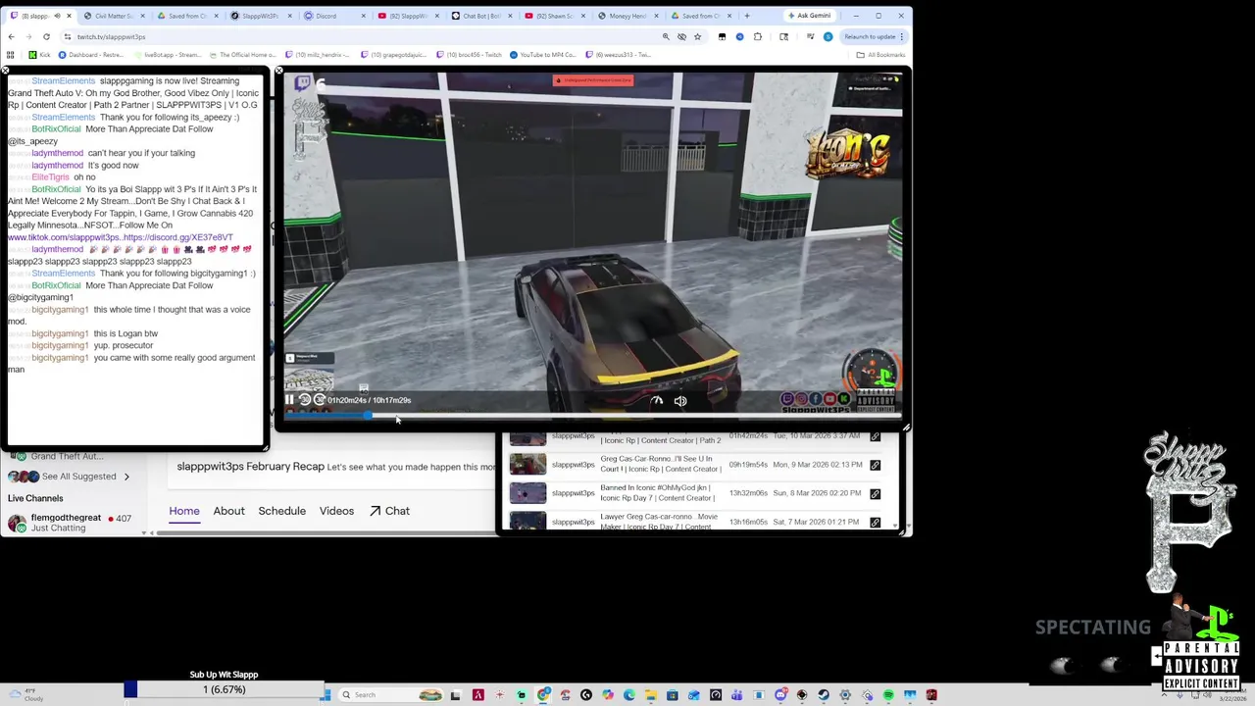1255x706 pixels.
Task: Zoom the page via magnifier icon
Action: (666, 36)
